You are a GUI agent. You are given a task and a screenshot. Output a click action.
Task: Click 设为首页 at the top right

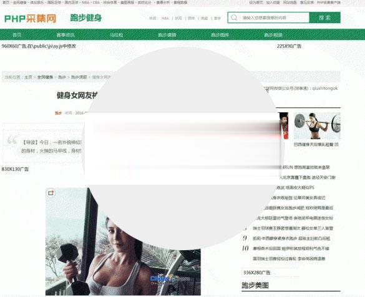point(256,2)
